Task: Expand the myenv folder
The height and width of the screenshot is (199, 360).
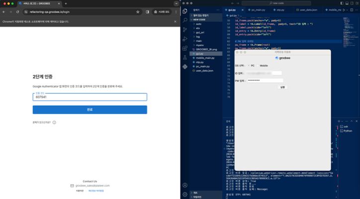Action: (x=206, y=45)
